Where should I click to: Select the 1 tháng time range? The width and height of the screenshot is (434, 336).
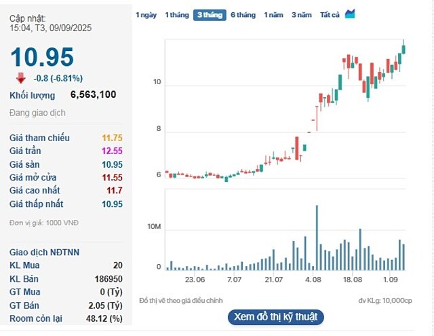pos(177,15)
